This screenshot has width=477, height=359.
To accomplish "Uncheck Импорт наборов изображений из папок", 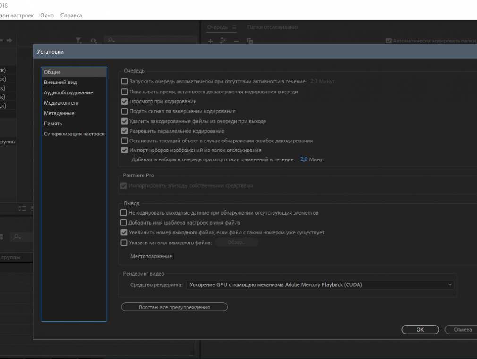I will pos(124,150).
